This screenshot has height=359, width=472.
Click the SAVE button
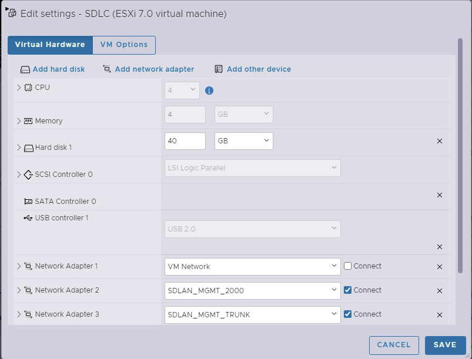pyautogui.click(x=445, y=345)
